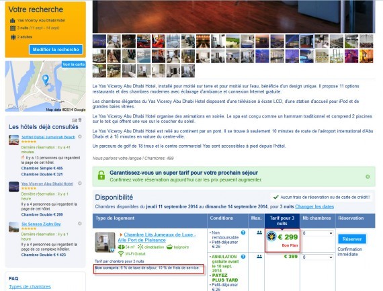The image size is (383, 291).
Task: Click the calendar icon beside 3 nuits
Action: click(13, 28)
